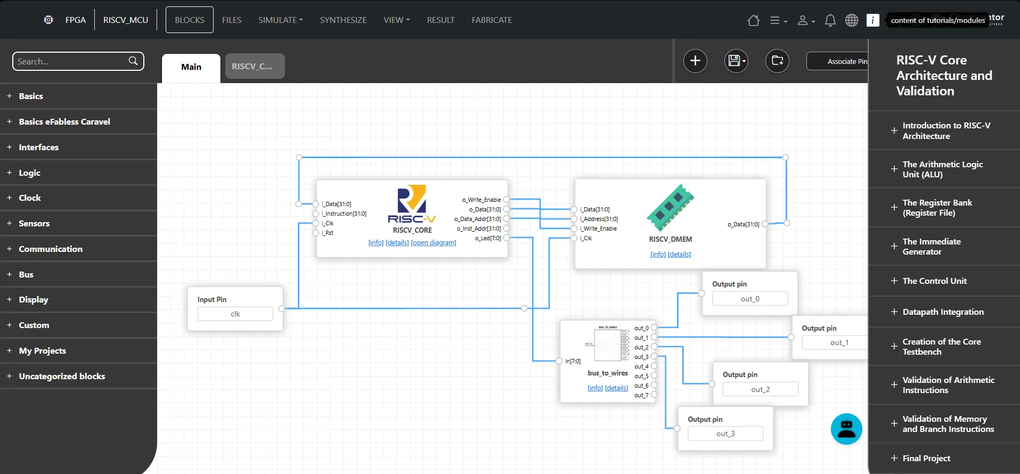Expand the Custom category
The width and height of the screenshot is (1020, 474).
coord(78,325)
